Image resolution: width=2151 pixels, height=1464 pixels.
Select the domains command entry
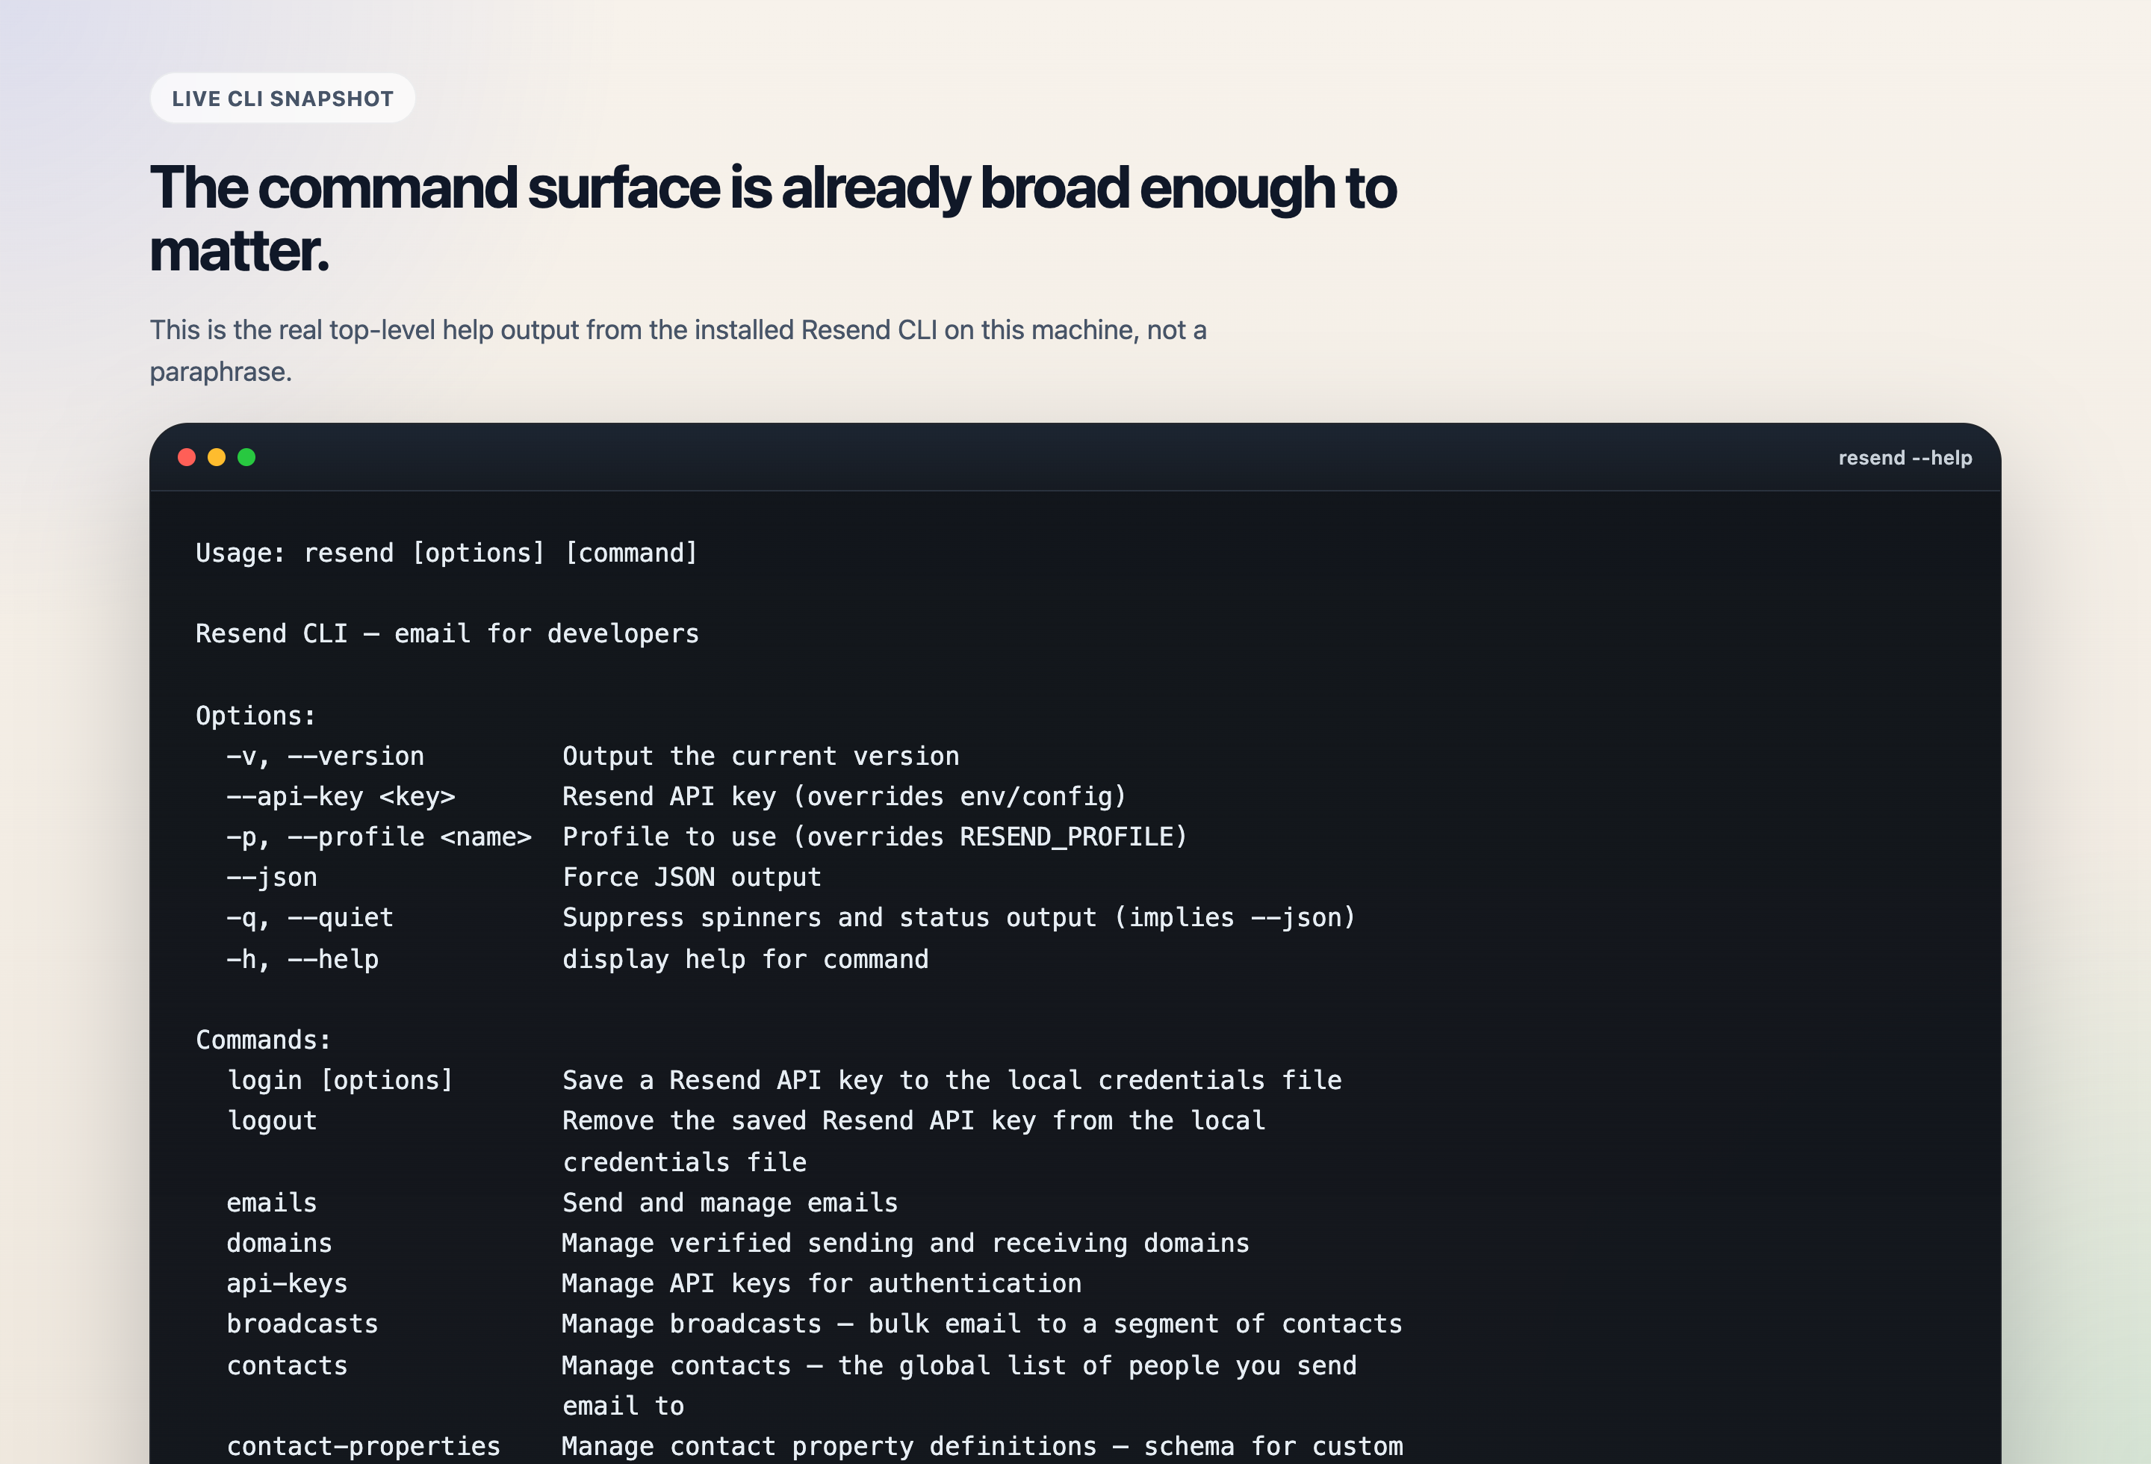coord(279,1242)
